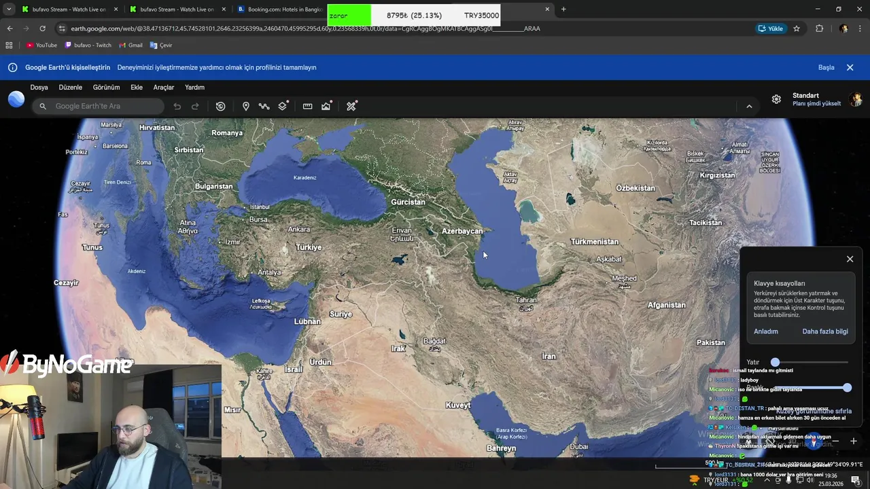Open the Ekle menu
Viewport: 870px width, 489px height.
(x=137, y=87)
